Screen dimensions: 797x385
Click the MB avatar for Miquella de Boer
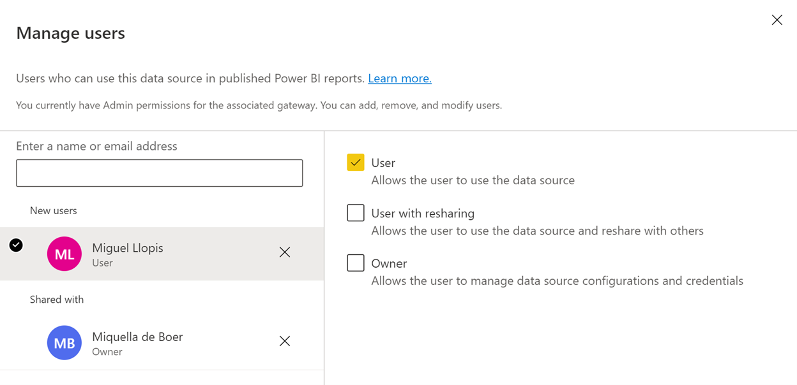(65, 343)
